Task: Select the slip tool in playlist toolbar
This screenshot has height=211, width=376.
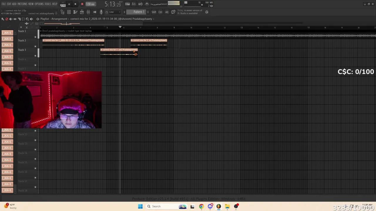Action: coord(15,19)
